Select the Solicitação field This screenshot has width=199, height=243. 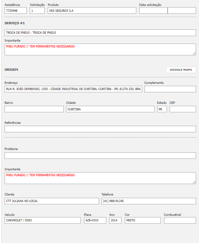click(37, 10)
